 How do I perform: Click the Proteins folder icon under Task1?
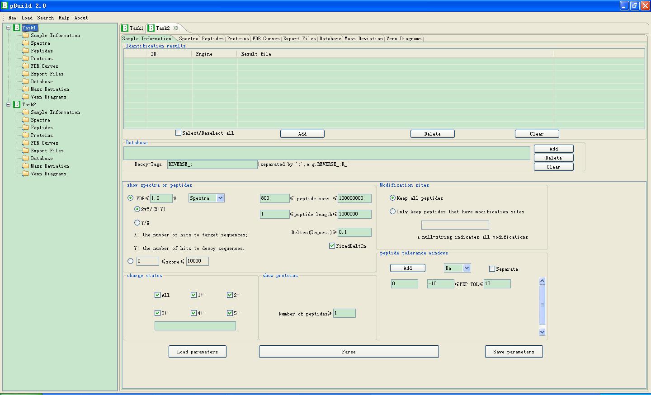[x=26, y=58]
